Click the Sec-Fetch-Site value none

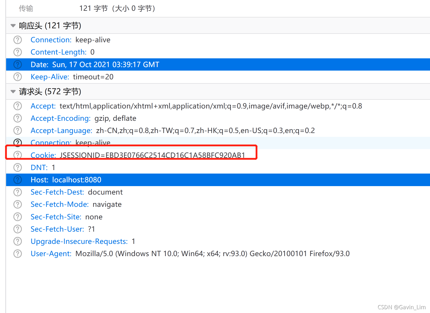pos(94,217)
